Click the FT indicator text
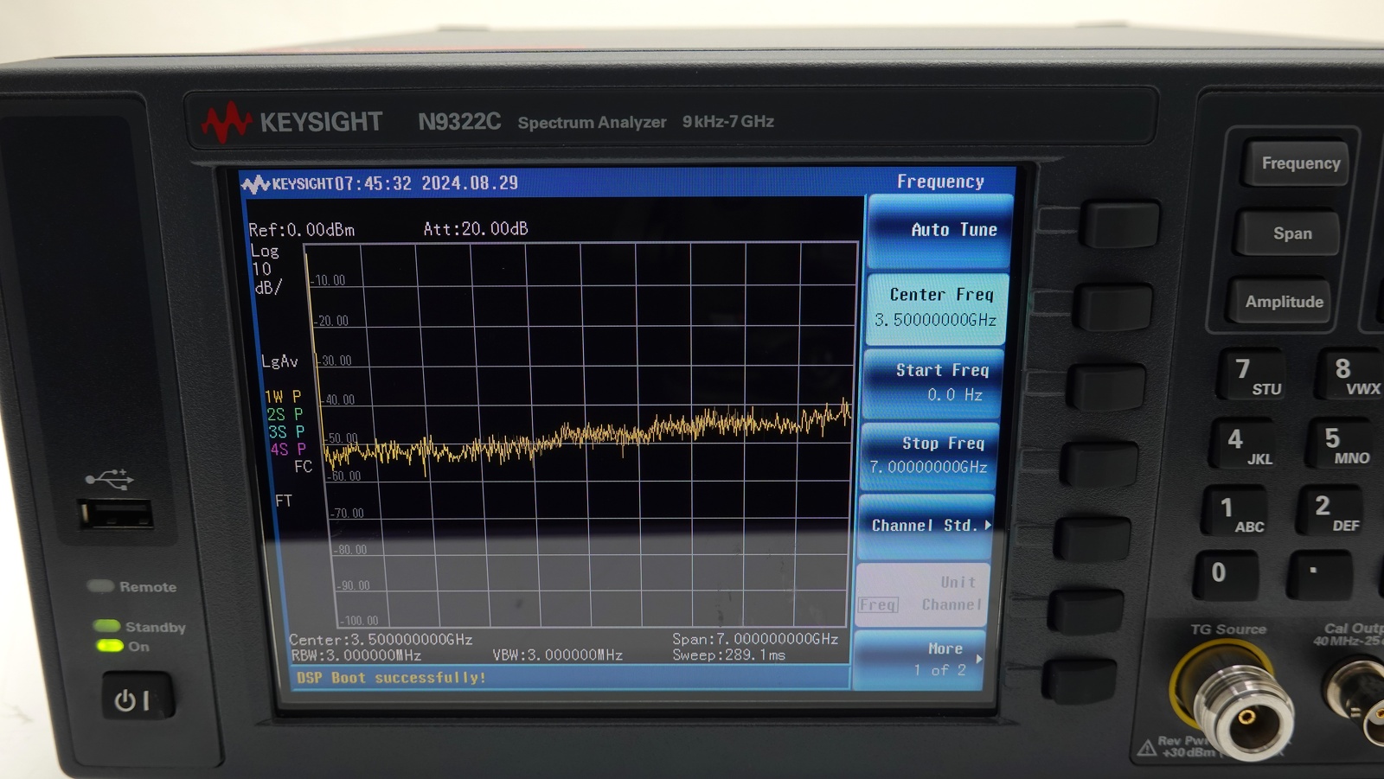This screenshot has width=1384, height=779. tap(284, 501)
